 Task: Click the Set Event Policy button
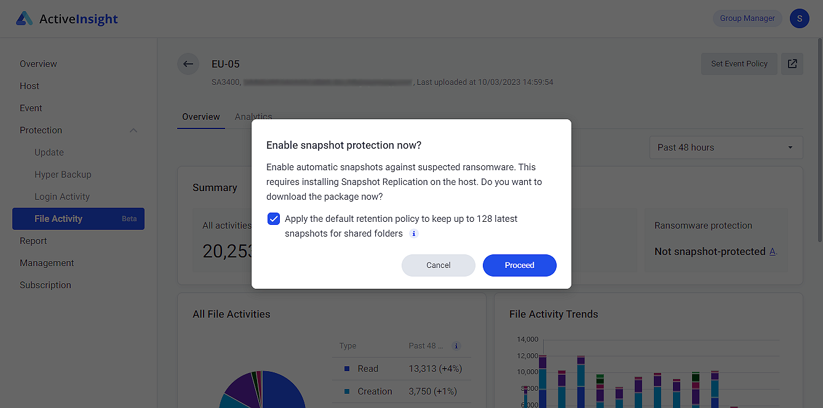pos(739,64)
